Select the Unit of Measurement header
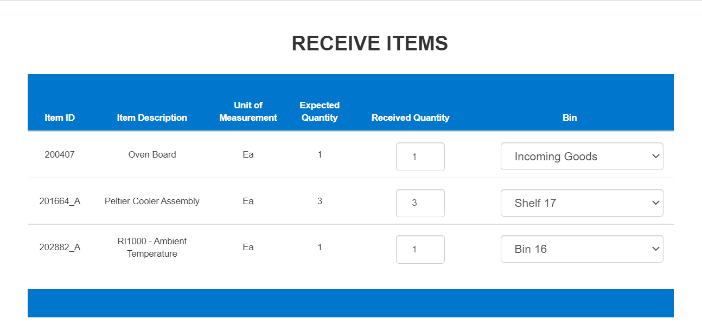 coord(248,111)
